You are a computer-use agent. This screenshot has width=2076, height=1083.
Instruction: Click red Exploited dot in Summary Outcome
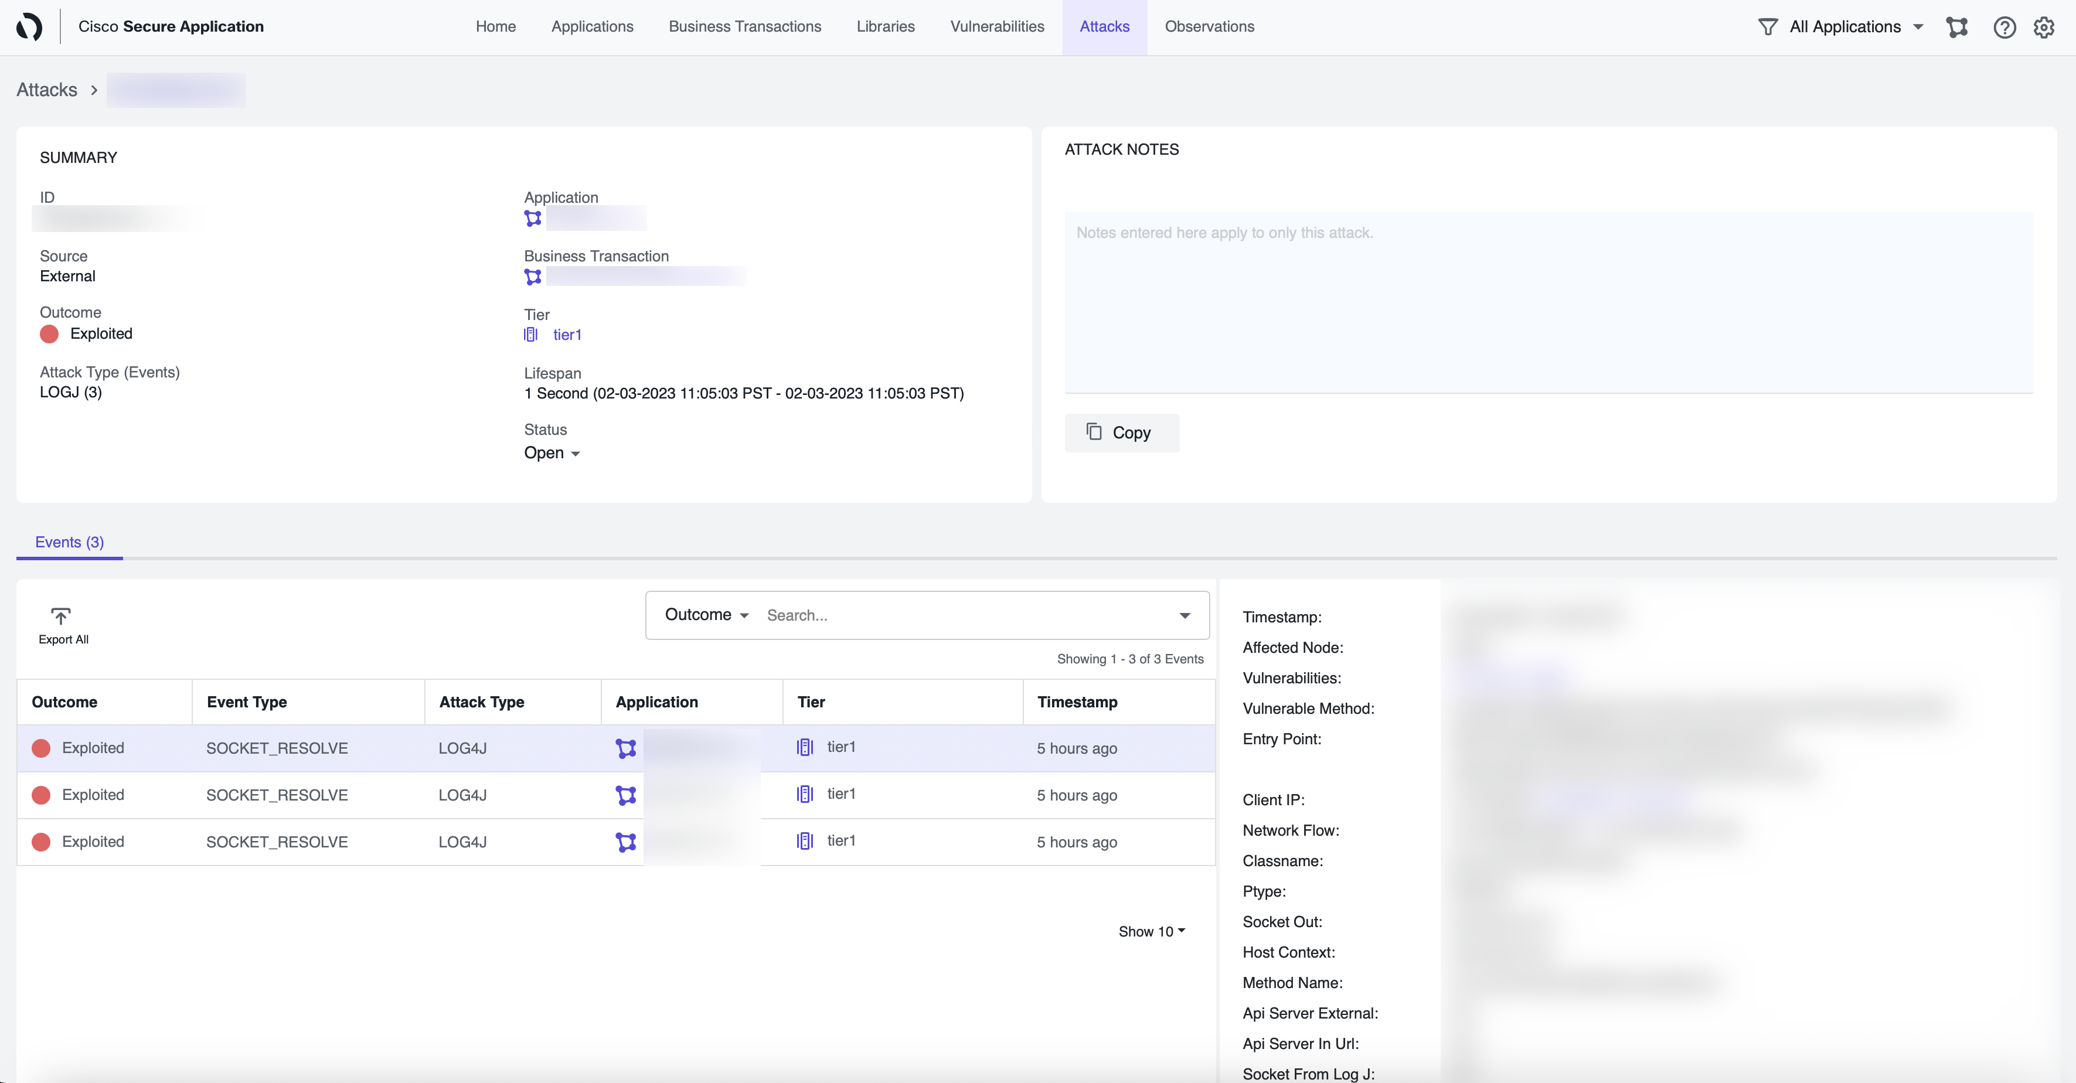[x=49, y=333]
